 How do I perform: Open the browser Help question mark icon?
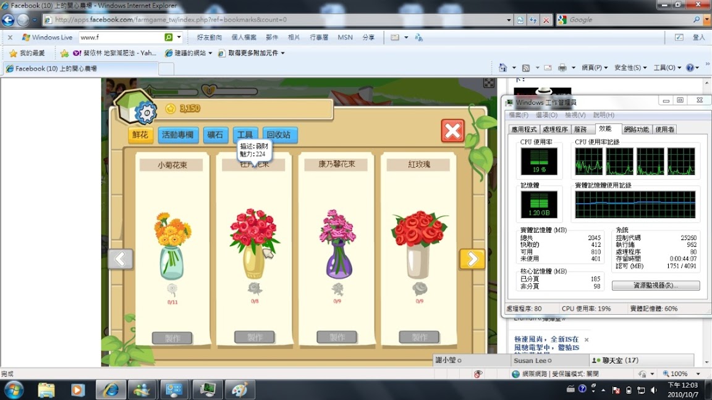(690, 67)
